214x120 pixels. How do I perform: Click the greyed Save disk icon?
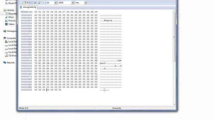click(30, 3)
